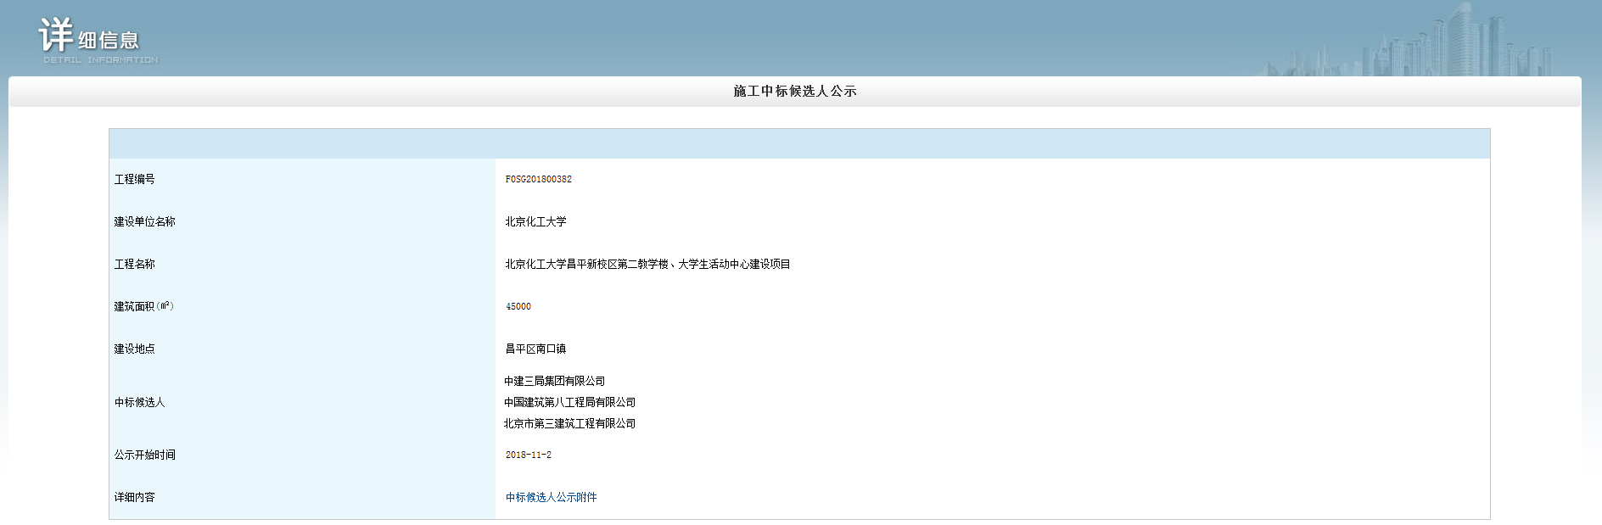Click the 详细信息 header logo
Image resolution: width=1602 pixels, height=525 pixels.
pos(98,40)
